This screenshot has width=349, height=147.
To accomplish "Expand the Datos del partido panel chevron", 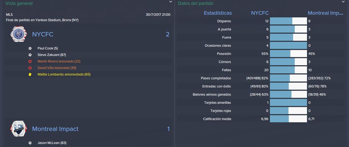I will [343, 2].
